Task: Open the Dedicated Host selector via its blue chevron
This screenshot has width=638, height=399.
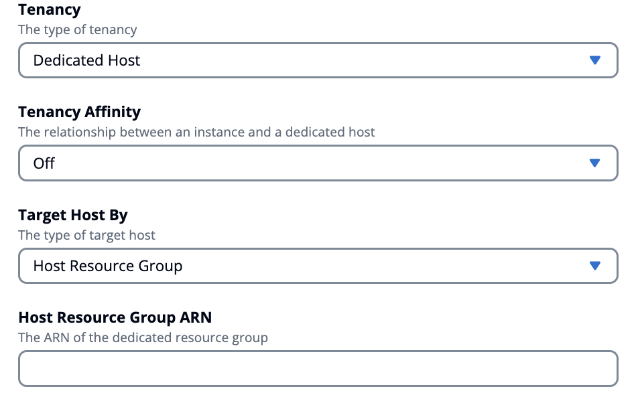Action: click(x=596, y=60)
